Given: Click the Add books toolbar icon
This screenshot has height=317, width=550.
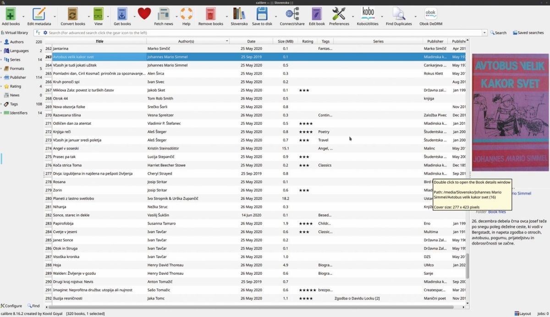Looking at the screenshot, I should [x=11, y=14].
